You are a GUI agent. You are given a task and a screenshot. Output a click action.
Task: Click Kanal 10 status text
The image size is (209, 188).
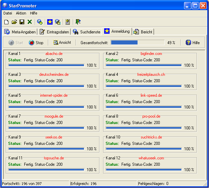click(x=141, y=144)
